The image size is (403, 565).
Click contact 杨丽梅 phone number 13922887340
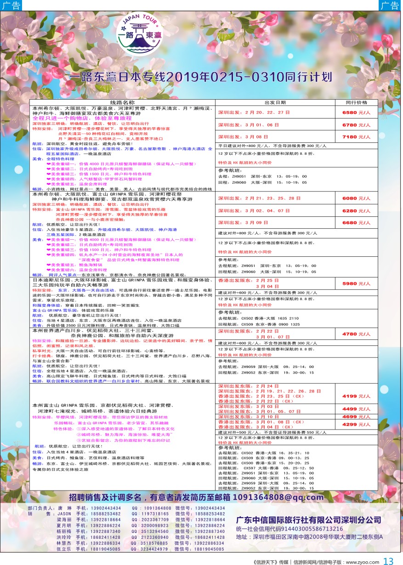click(106, 531)
